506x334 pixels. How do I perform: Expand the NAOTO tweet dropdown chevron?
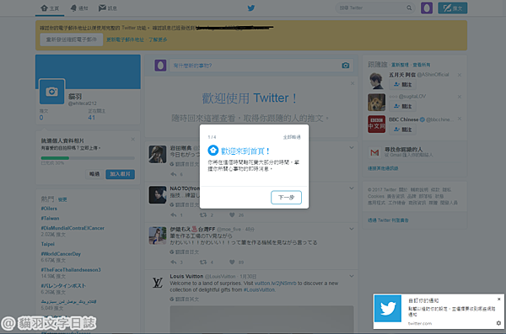352,188
